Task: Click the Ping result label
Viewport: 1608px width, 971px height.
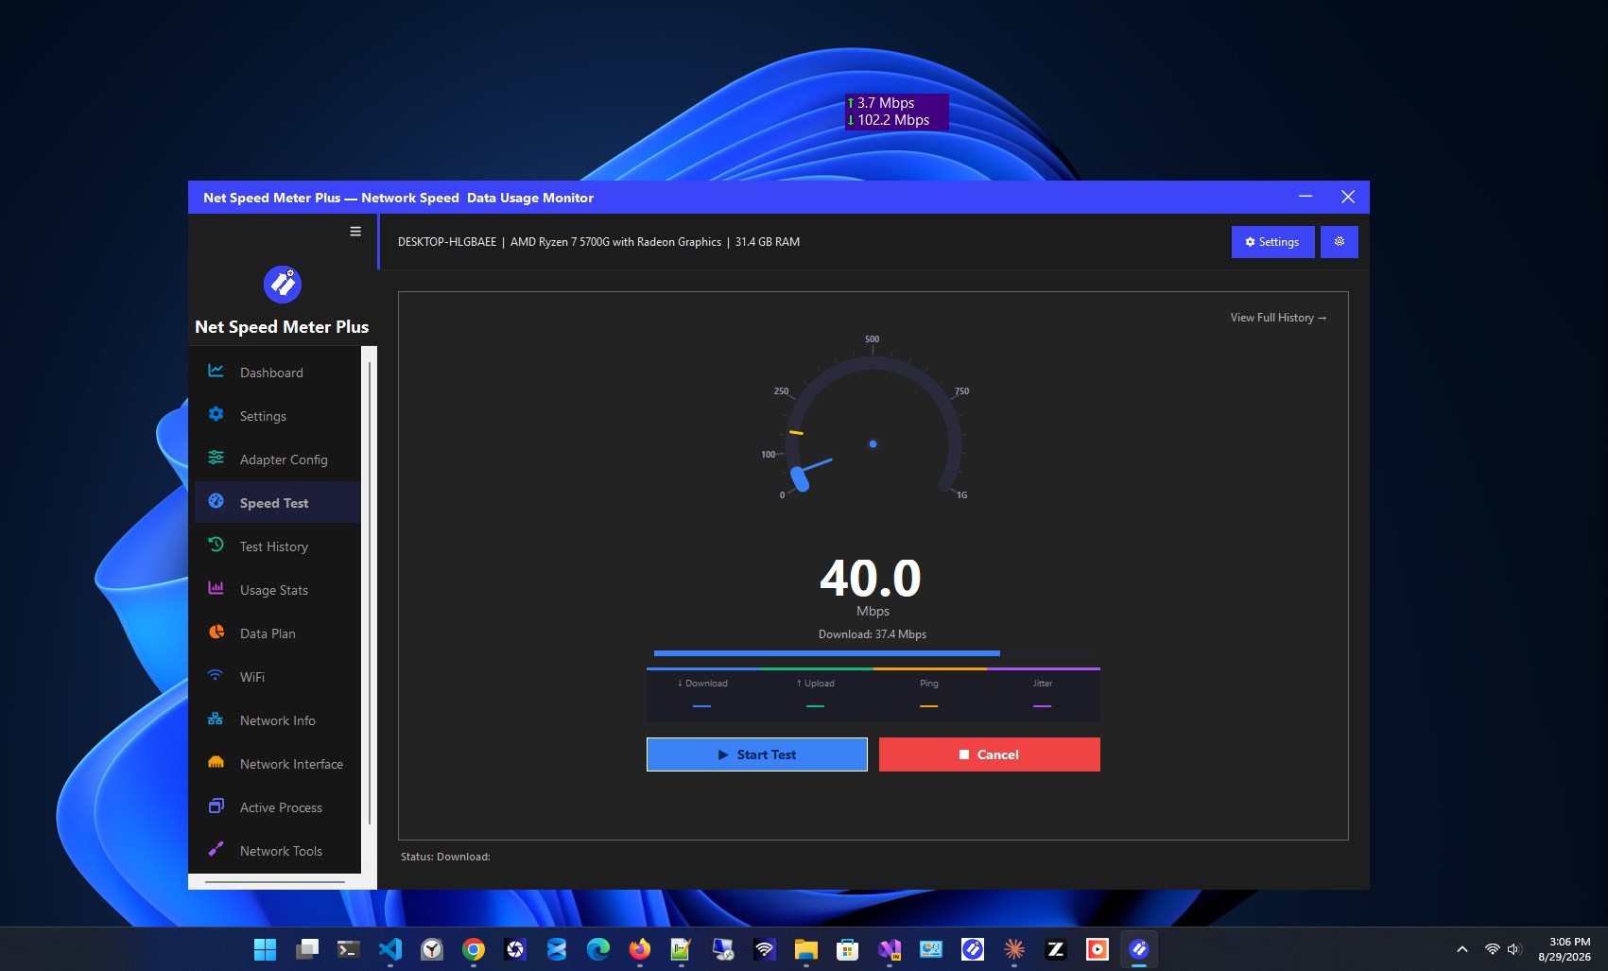Action: pos(929,684)
